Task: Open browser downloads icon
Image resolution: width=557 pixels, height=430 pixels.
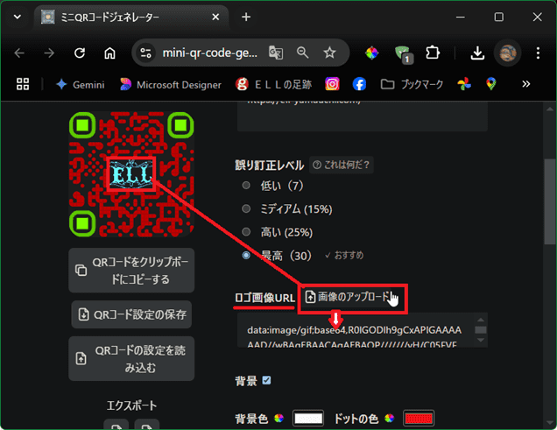Action: [477, 53]
